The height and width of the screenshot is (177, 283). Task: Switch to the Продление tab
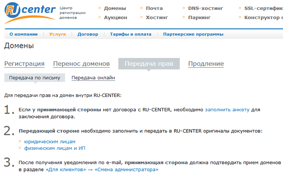pyautogui.click(x=206, y=64)
